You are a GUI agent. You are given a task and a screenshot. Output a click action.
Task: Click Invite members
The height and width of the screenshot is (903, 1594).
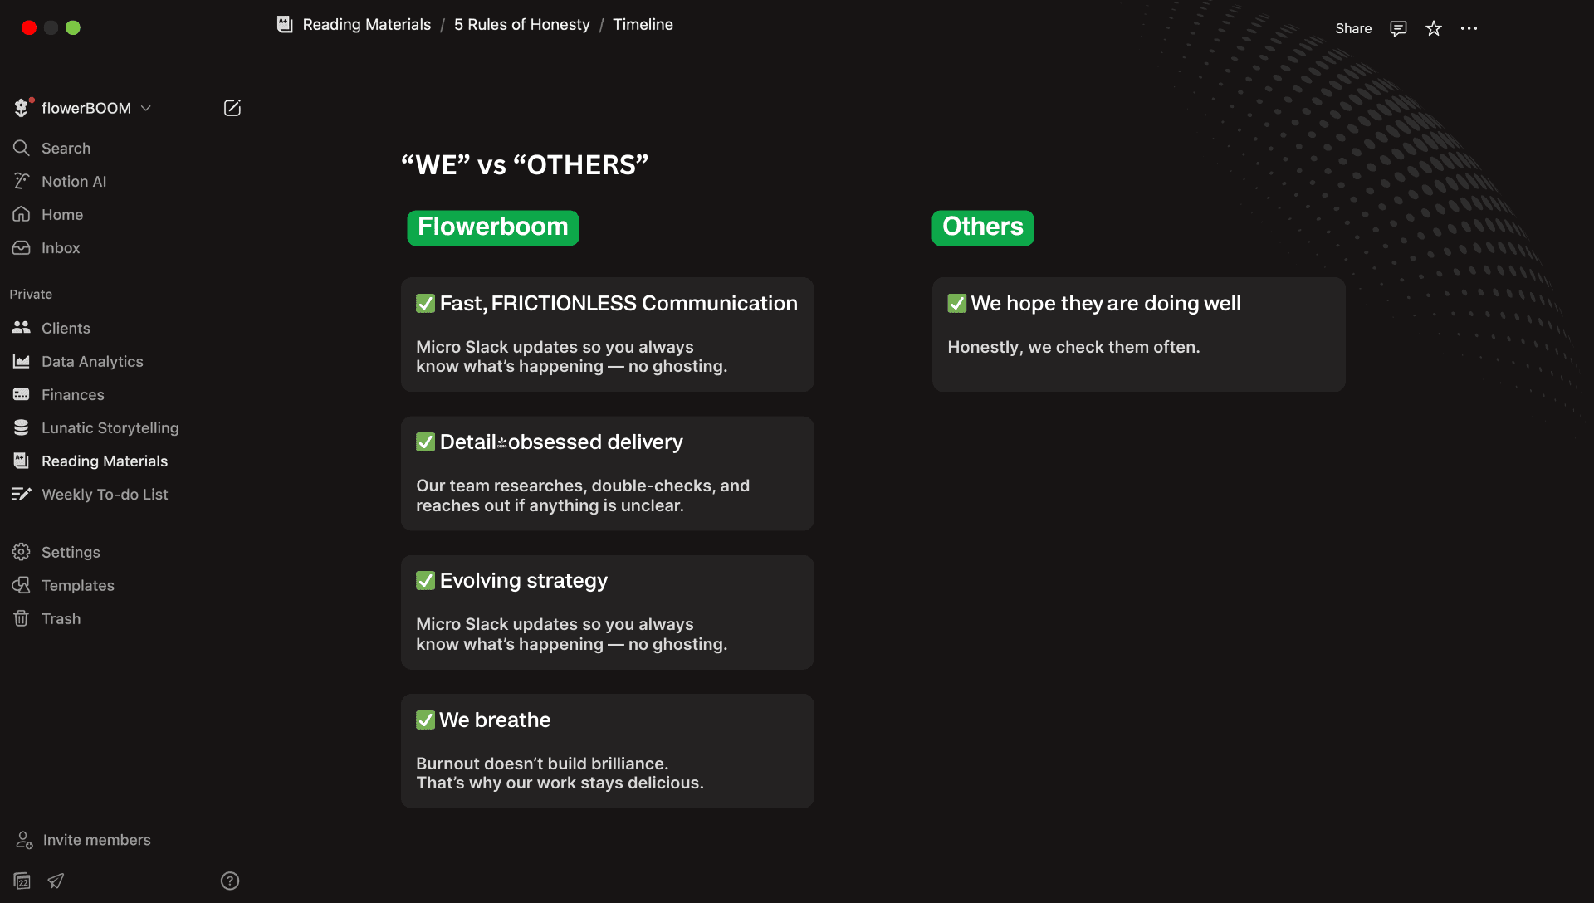tap(96, 840)
